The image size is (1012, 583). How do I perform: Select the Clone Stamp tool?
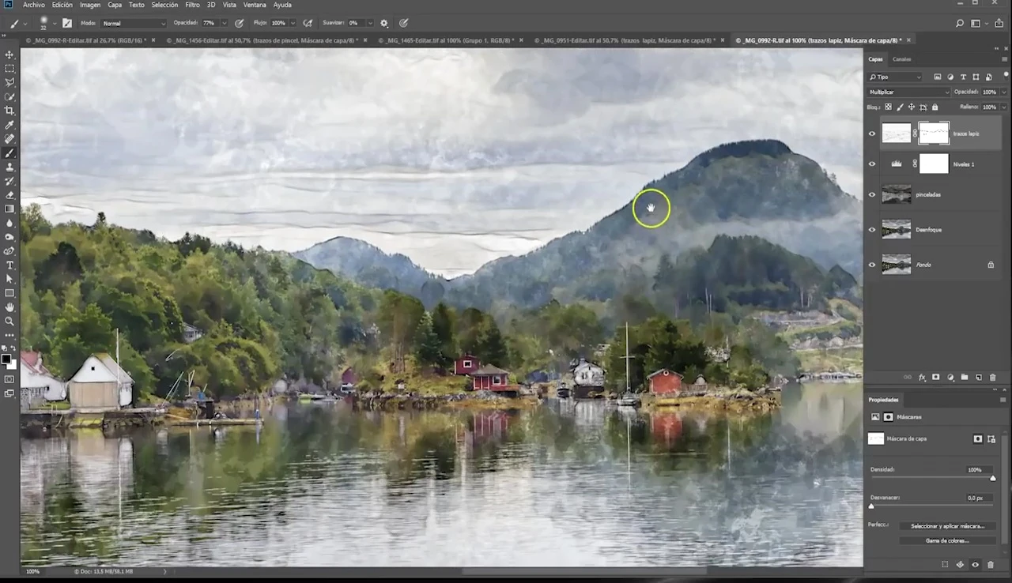click(x=9, y=167)
